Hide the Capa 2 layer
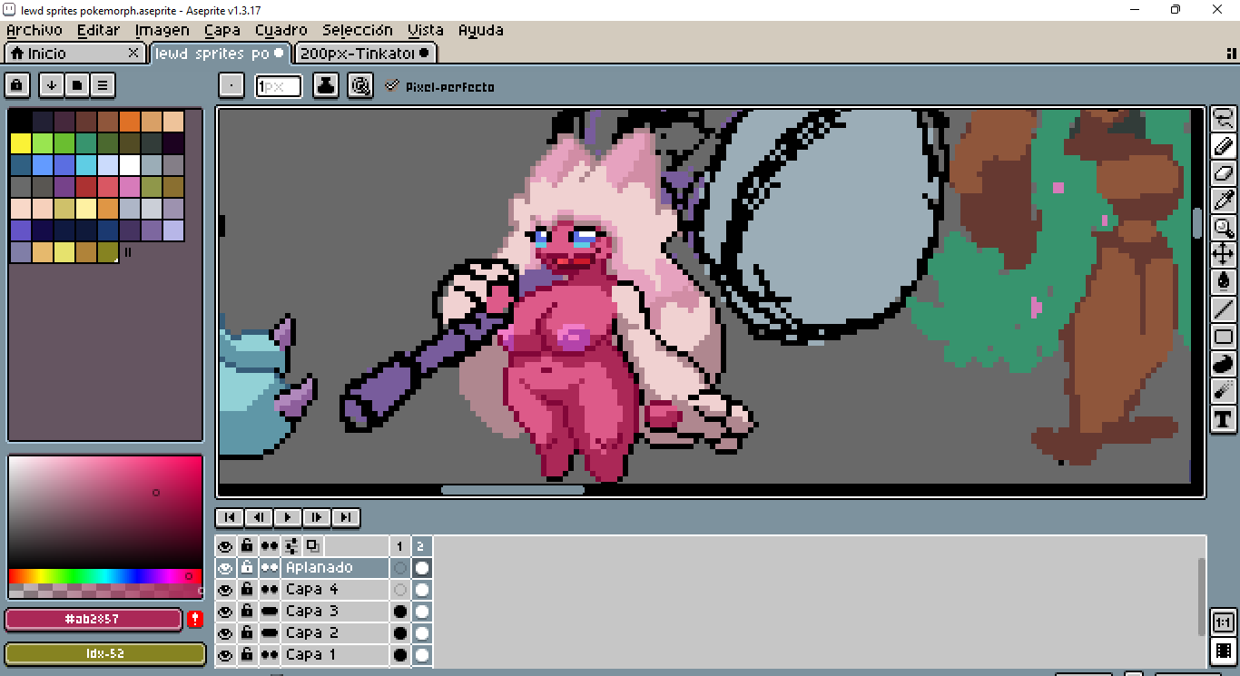The height and width of the screenshot is (676, 1240). click(225, 632)
